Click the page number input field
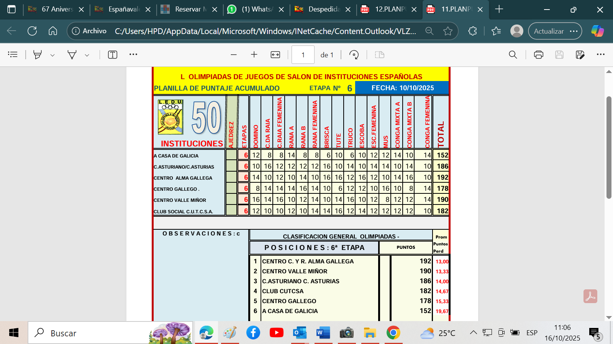613x344 pixels. [303, 55]
